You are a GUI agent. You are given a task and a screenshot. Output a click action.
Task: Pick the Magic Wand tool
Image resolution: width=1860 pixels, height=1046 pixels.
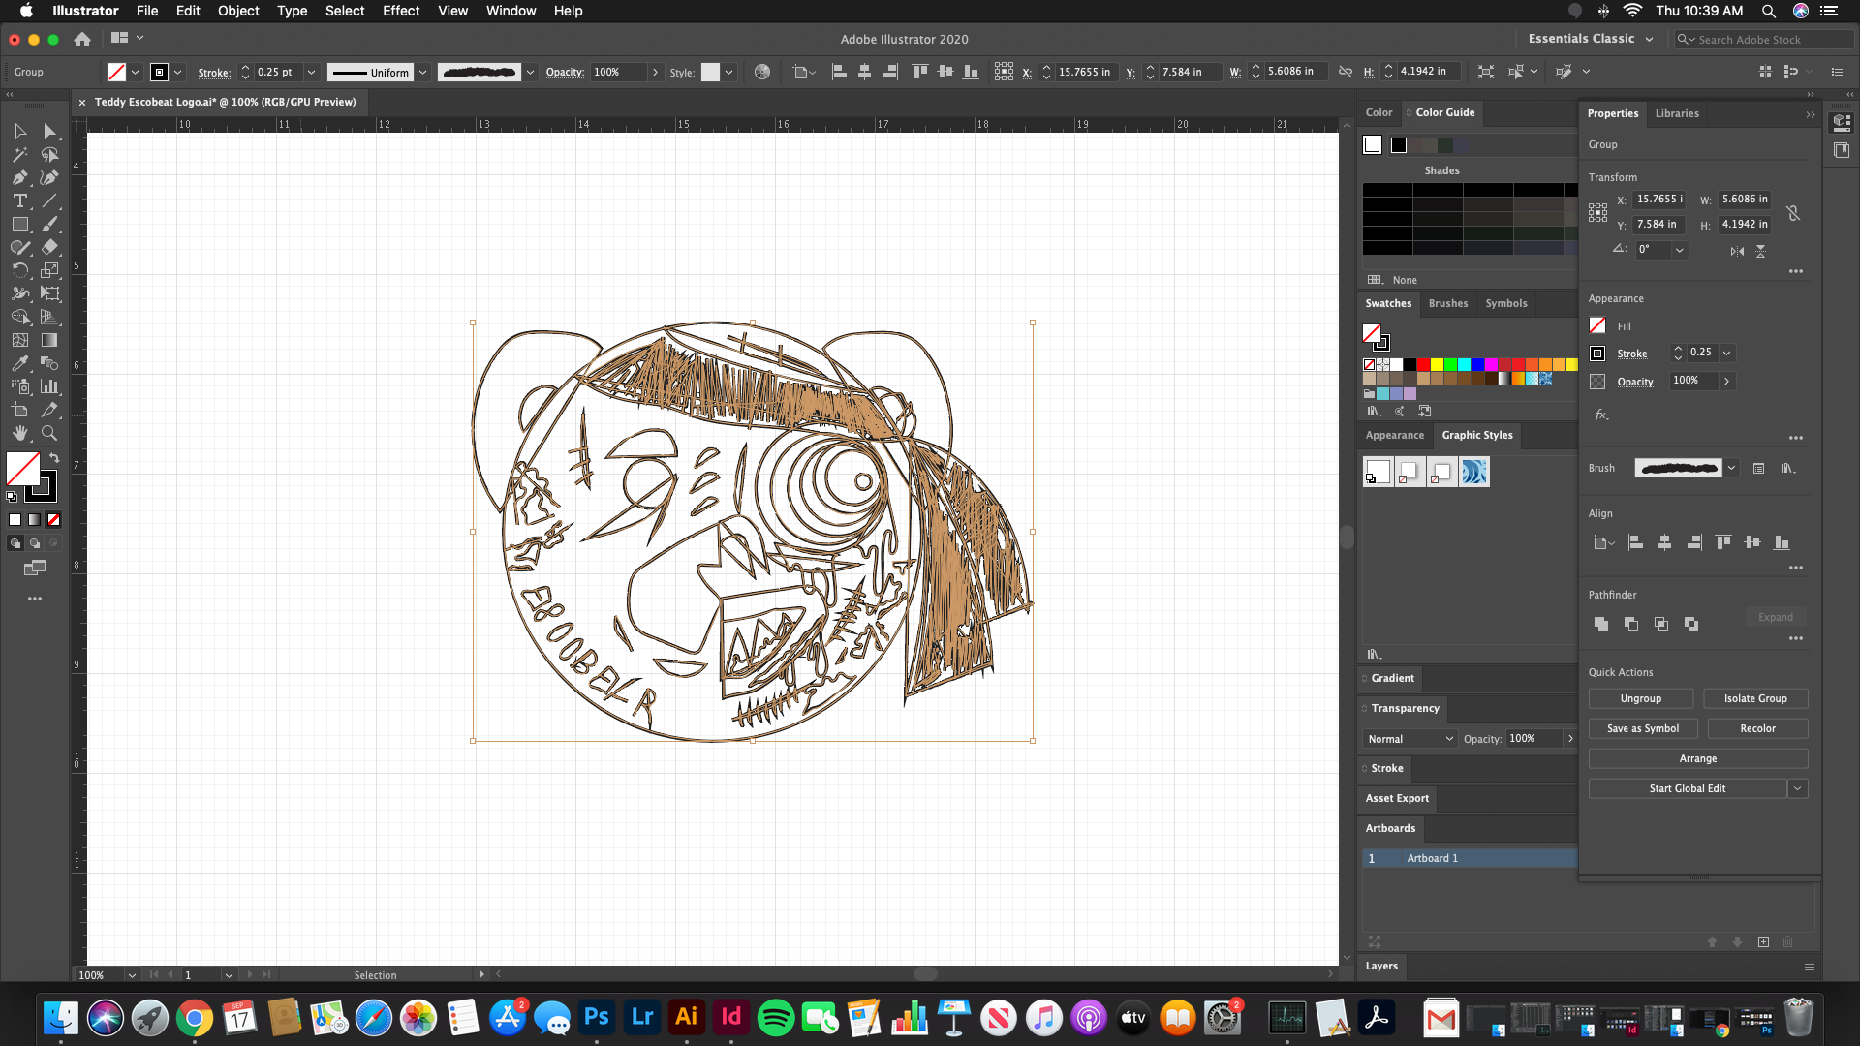[x=19, y=154]
